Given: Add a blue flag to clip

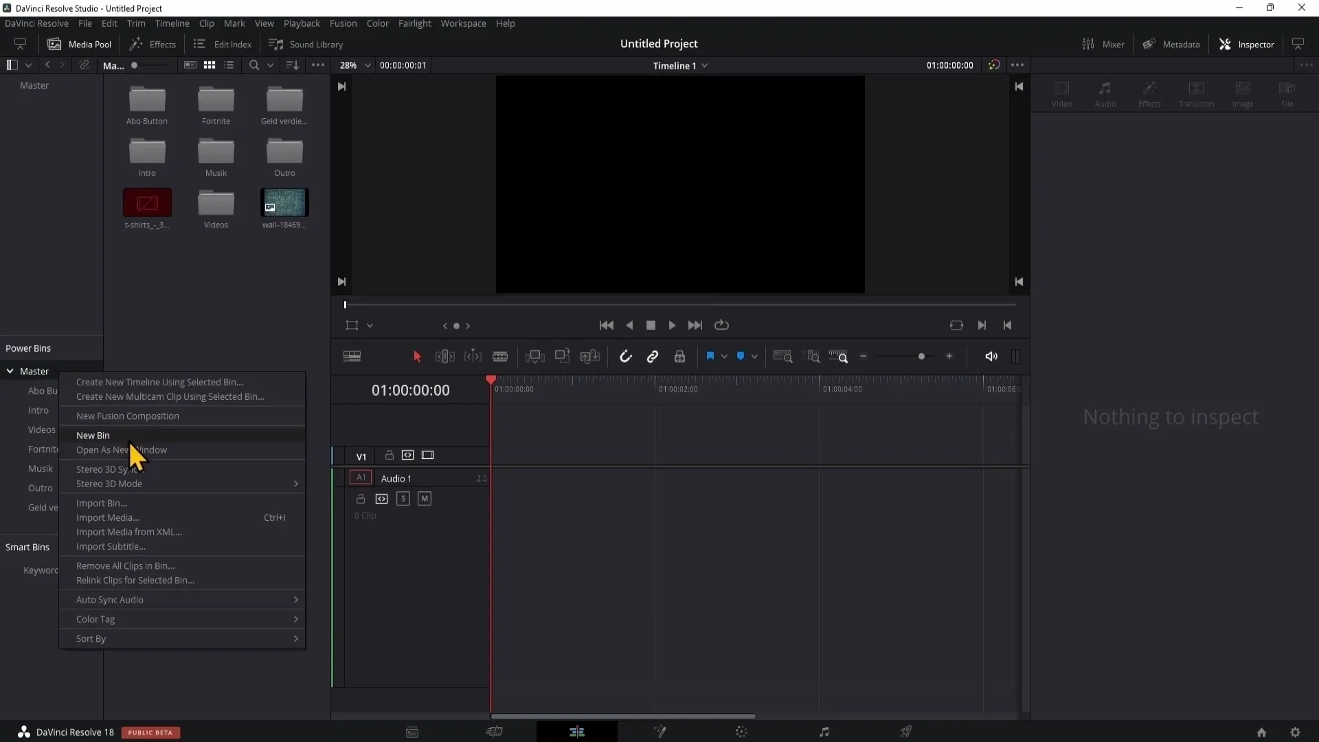Looking at the screenshot, I should 710,356.
